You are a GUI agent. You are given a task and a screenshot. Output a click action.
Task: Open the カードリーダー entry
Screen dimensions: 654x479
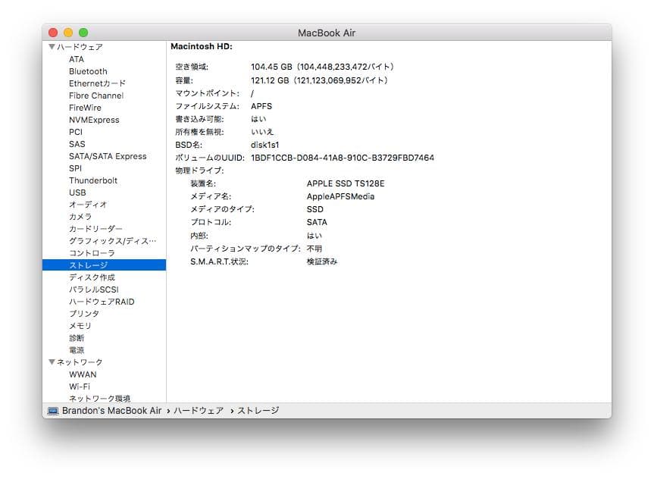pos(95,229)
